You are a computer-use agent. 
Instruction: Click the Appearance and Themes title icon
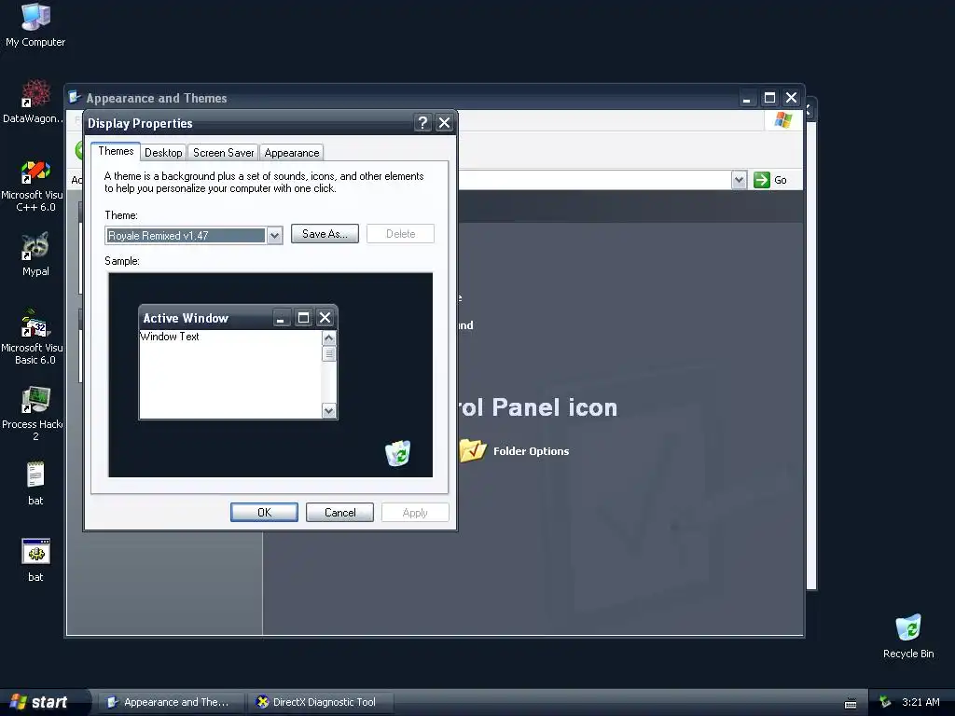tap(76, 97)
